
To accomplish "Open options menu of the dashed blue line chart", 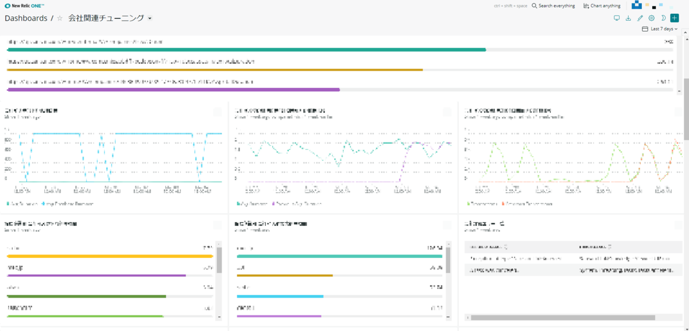I will pos(218,112).
